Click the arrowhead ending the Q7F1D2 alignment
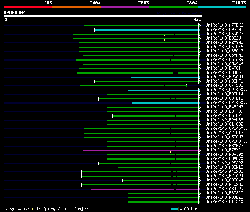 pyautogui.click(x=187, y=86)
